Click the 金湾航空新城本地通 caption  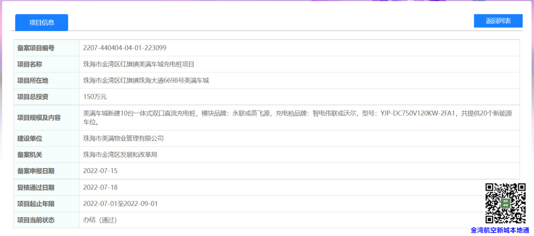coord(500,231)
